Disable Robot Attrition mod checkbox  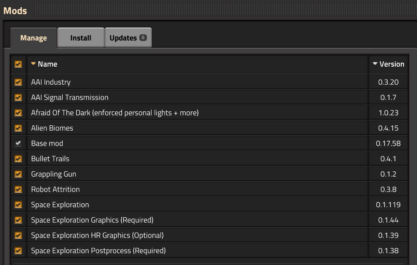pos(18,189)
